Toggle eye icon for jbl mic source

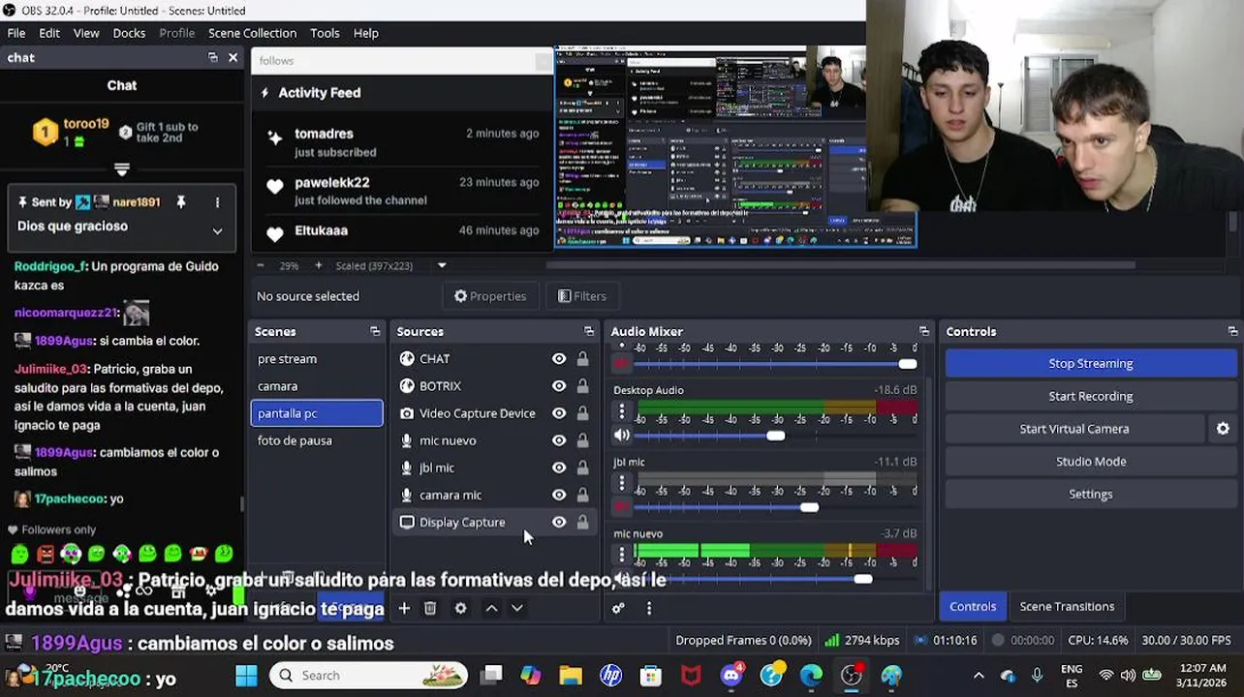point(559,468)
